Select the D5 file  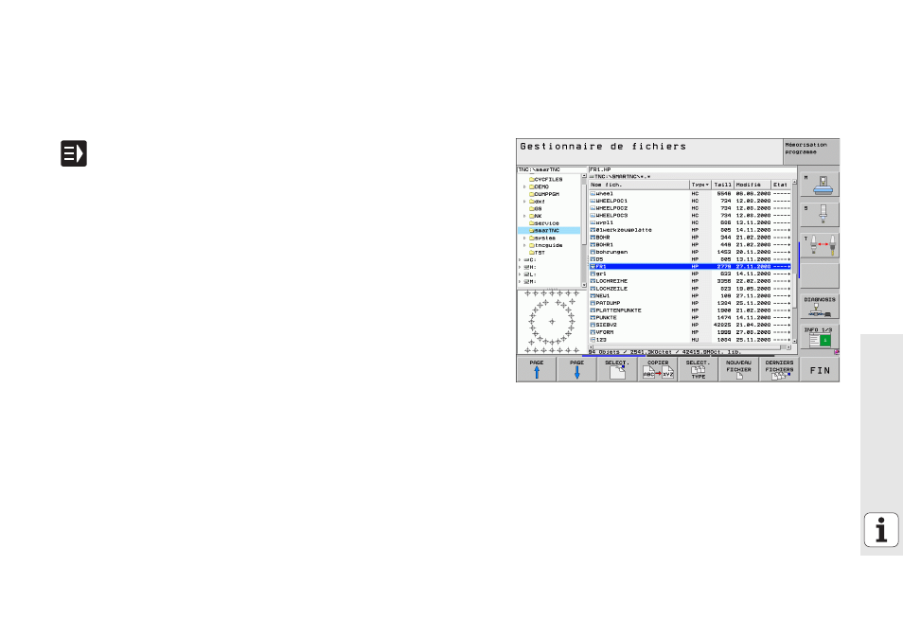(690, 259)
